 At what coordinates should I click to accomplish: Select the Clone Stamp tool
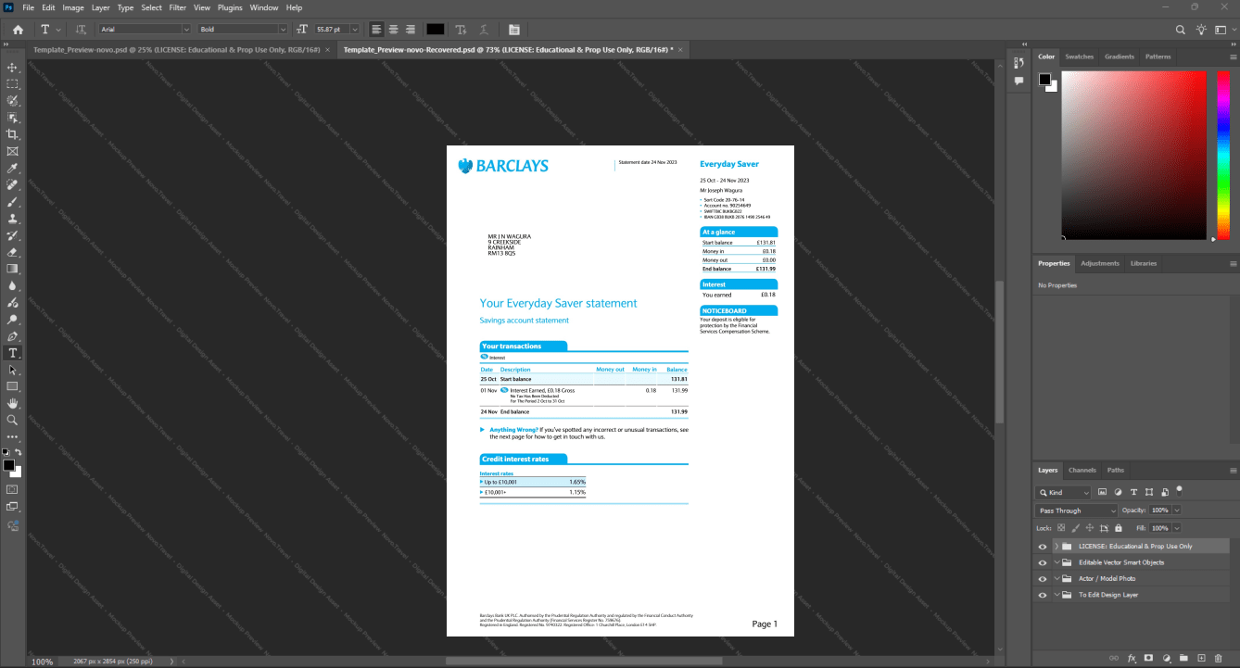[13, 219]
